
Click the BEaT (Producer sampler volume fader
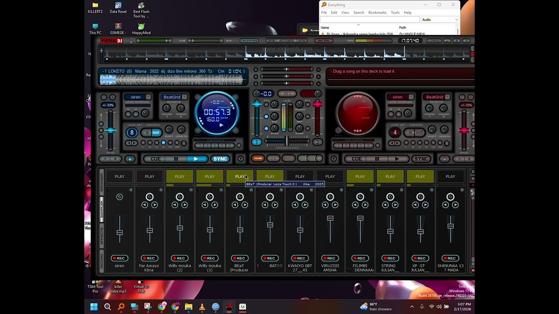(240, 230)
